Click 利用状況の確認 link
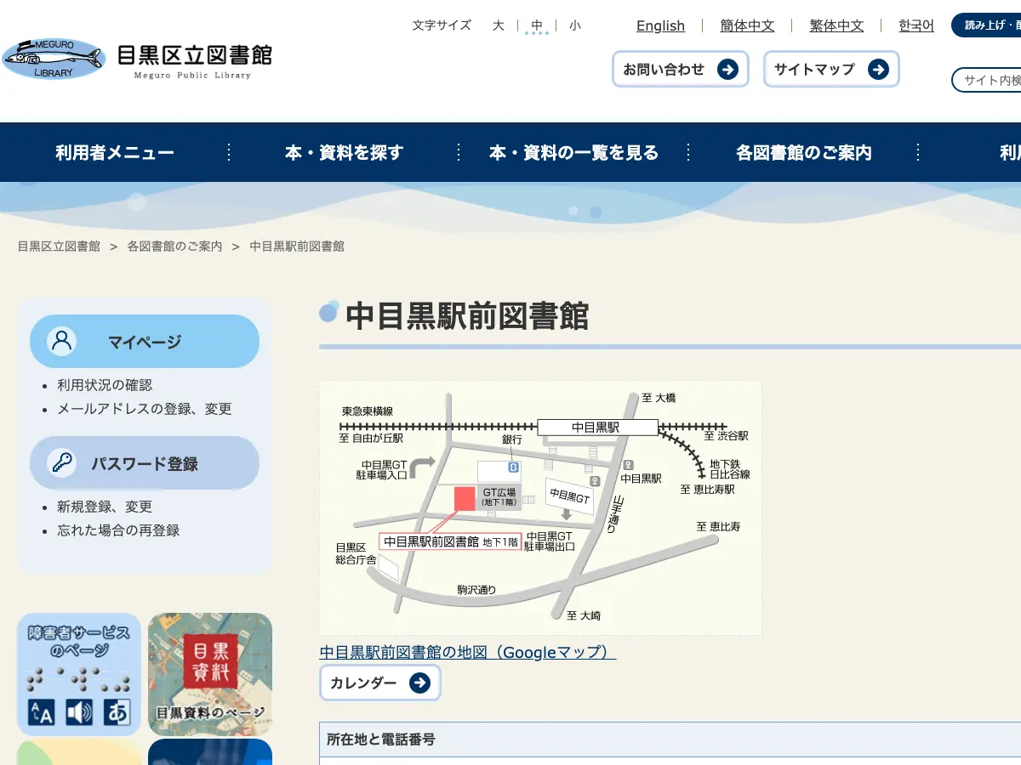Image resolution: width=1021 pixels, height=765 pixels. 105,385
